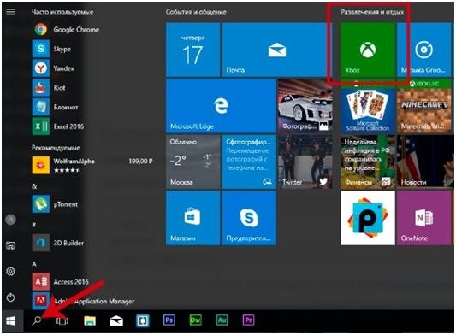This screenshot has height=335, width=456.
Task: Open File Explorer on the taskbar
Action: tap(90, 320)
